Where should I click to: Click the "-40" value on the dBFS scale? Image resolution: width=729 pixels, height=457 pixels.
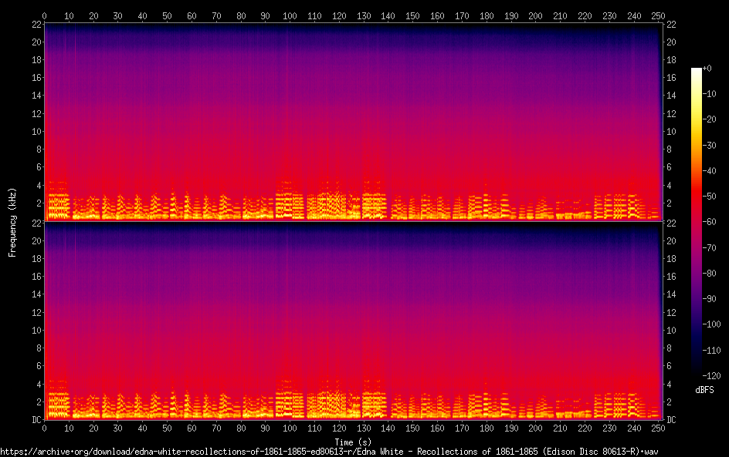pos(709,171)
